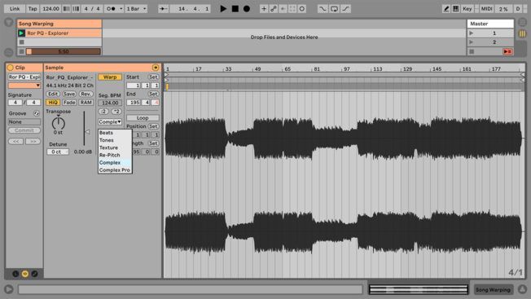This screenshot has height=299, width=531.
Task: Launch the Ror PQ - Explorer clip
Action: (21, 33)
